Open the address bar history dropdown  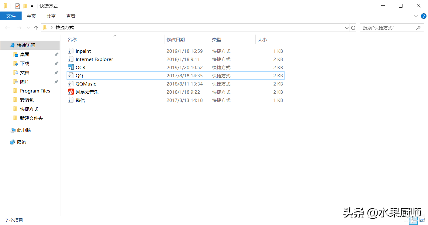tap(347, 28)
